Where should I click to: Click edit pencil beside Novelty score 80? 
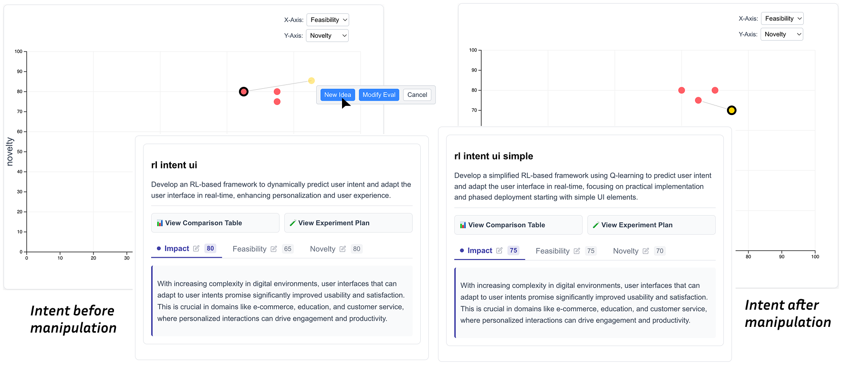point(343,249)
